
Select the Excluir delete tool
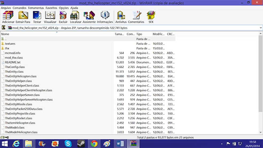click(x=63, y=17)
